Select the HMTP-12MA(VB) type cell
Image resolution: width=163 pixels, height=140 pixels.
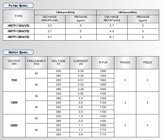point(18,31)
